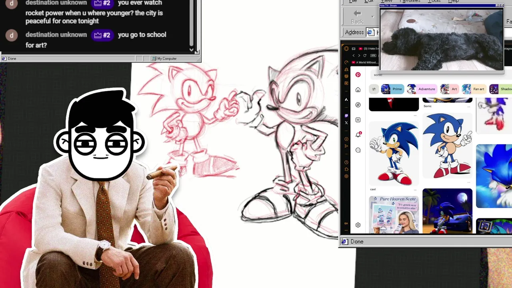Expand the Back button history dropdown arrow
512x288 pixels.
(372, 17)
